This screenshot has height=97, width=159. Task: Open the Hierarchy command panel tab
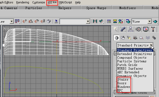tap(131, 29)
